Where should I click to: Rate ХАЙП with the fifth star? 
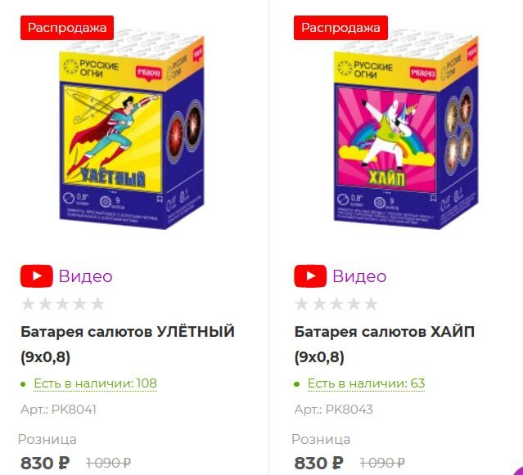tap(371, 304)
